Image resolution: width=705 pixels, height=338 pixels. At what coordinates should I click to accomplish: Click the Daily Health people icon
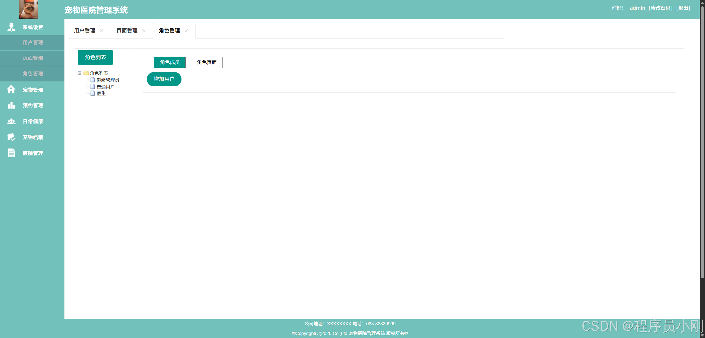pyautogui.click(x=11, y=121)
